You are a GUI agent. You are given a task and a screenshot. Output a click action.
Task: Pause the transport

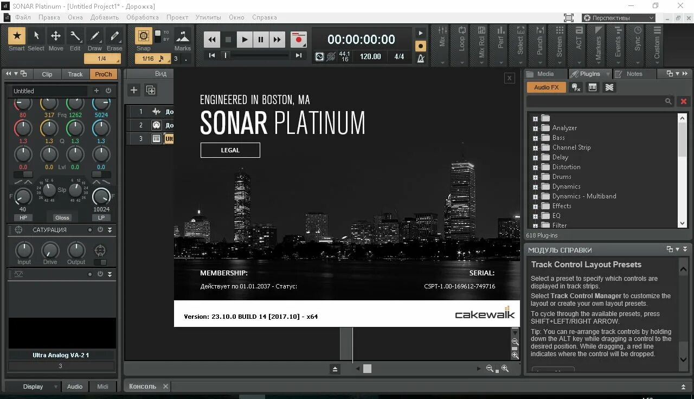pyautogui.click(x=261, y=40)
